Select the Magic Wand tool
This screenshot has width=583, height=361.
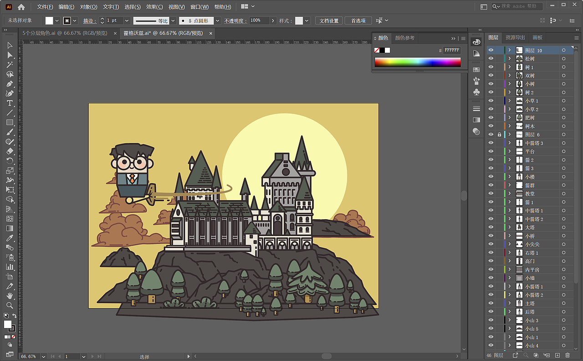point(10,65)
